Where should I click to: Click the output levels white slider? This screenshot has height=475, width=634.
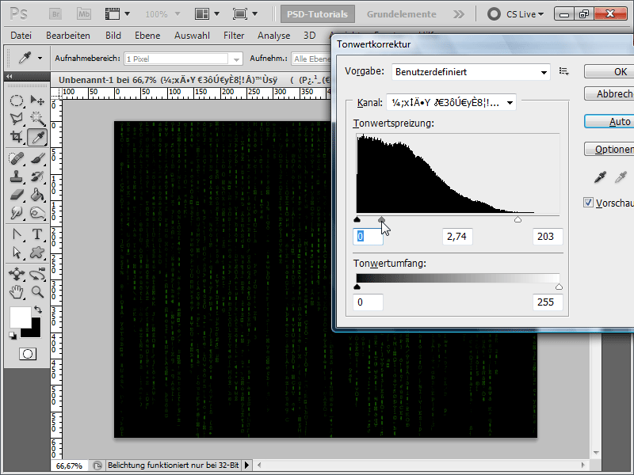(x=559, y=287)
